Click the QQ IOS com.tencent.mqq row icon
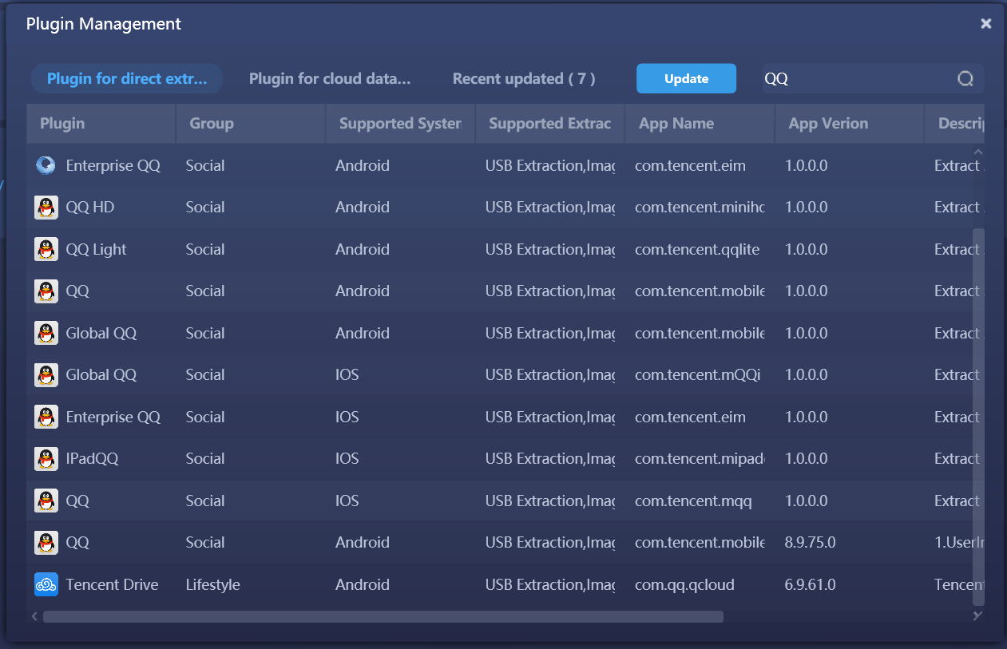 coord(46,501)
